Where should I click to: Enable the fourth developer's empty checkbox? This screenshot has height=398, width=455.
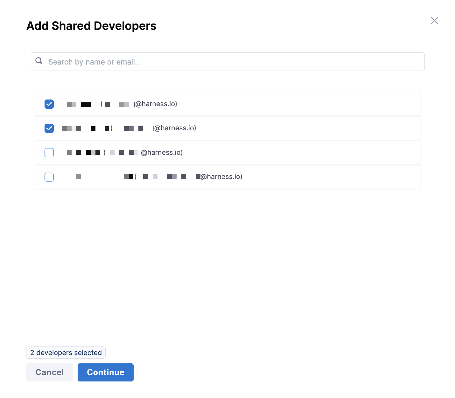point(49,177)
